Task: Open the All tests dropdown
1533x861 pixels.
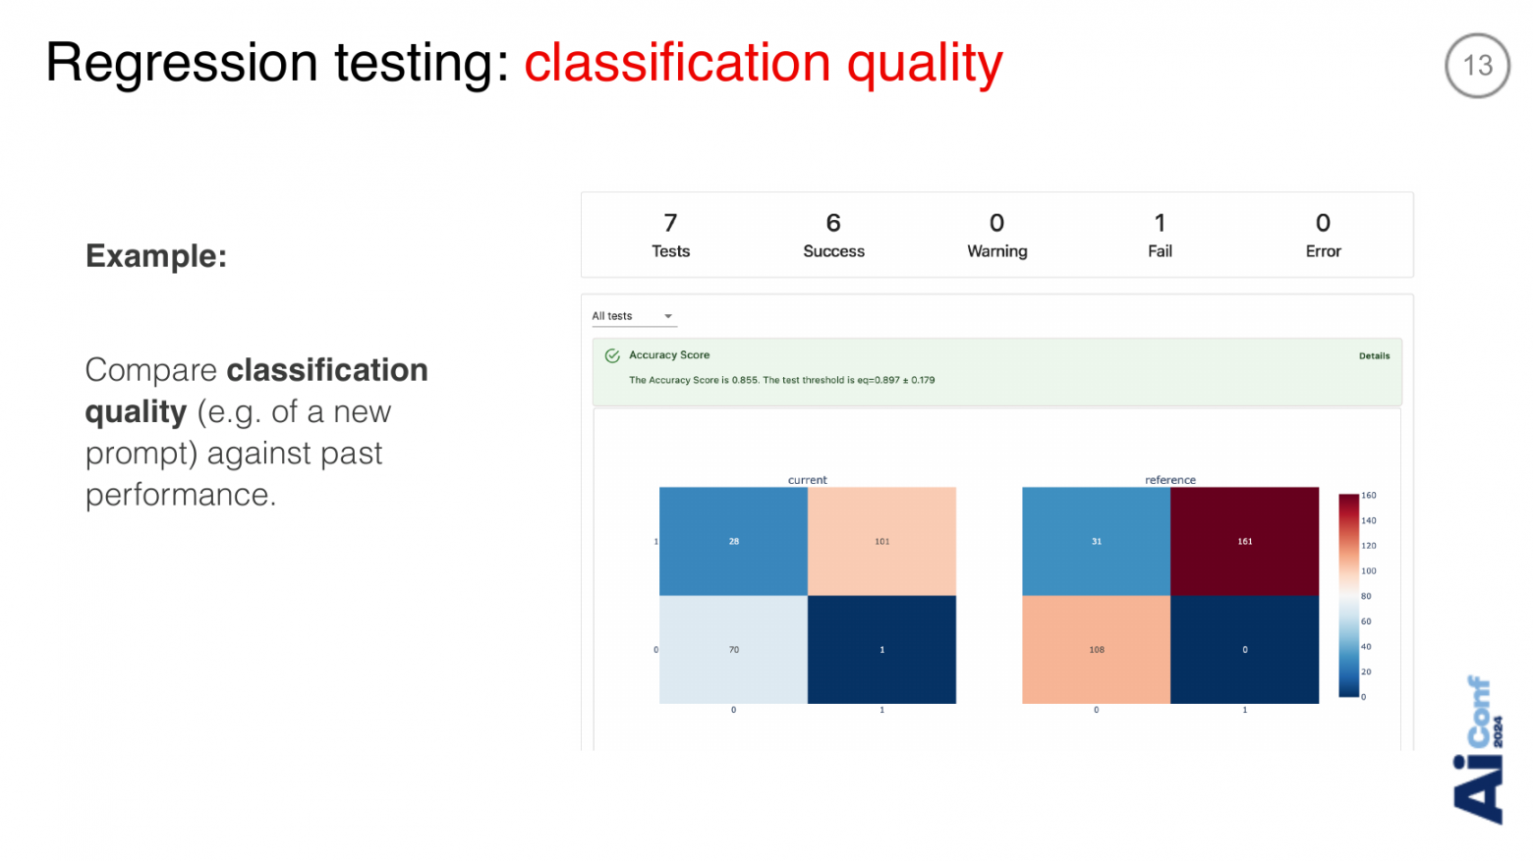Action: [634, 316]
